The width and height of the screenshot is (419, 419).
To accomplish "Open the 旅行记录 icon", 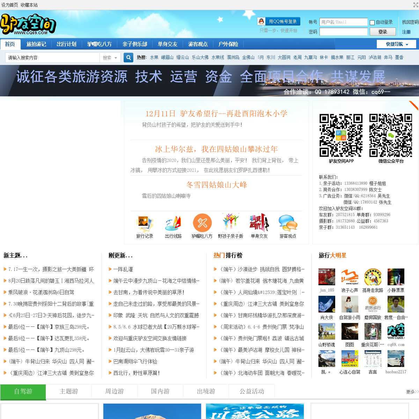I will pyautogui.click(x=145, y=223).
